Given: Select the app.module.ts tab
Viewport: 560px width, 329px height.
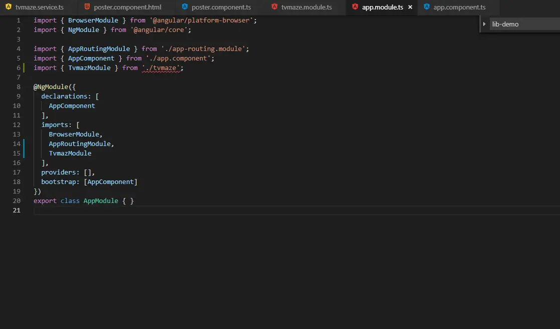Looking at the screenshot, I should [382, 7].
